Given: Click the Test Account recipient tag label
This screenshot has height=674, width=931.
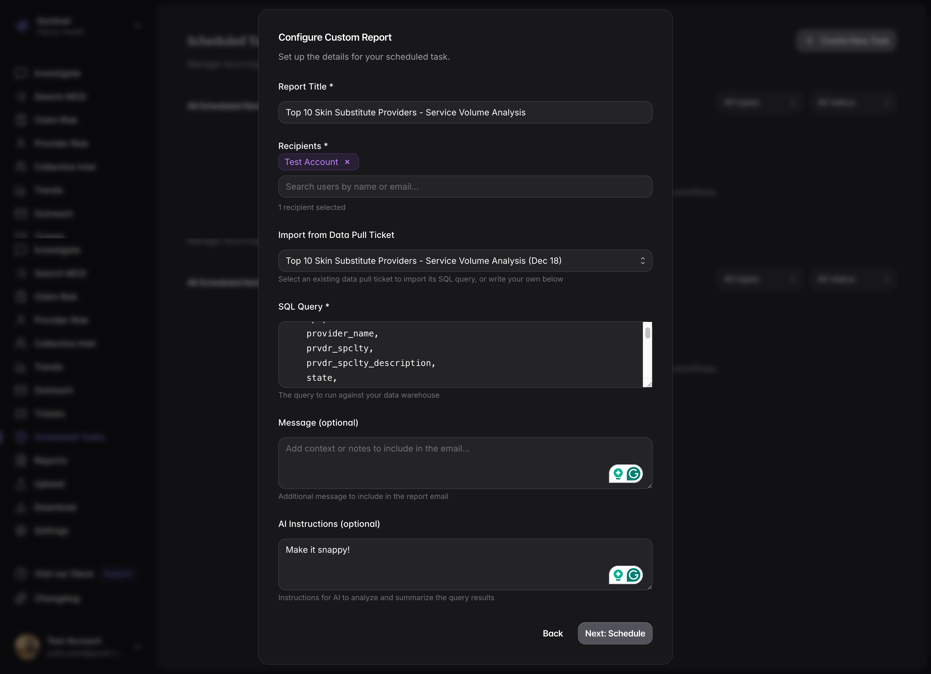Looking at the screenshot, I should (311, 162).
